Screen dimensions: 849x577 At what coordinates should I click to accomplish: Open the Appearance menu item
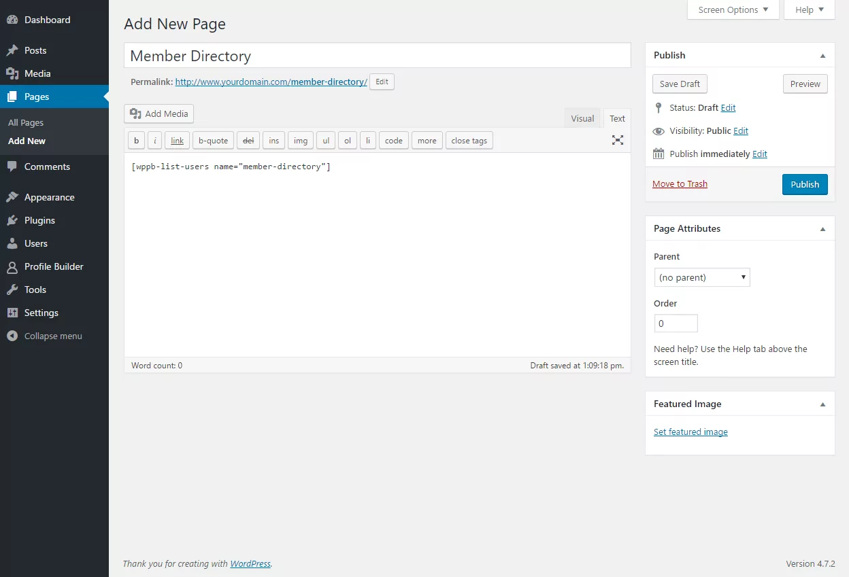[49, 197]
